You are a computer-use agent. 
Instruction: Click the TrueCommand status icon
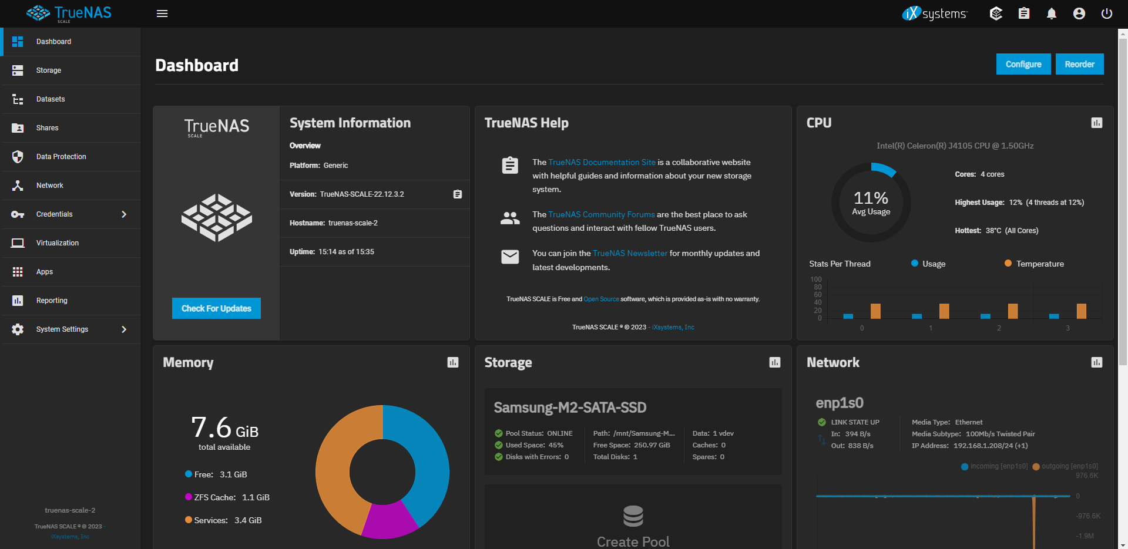[x=996, y=14]
